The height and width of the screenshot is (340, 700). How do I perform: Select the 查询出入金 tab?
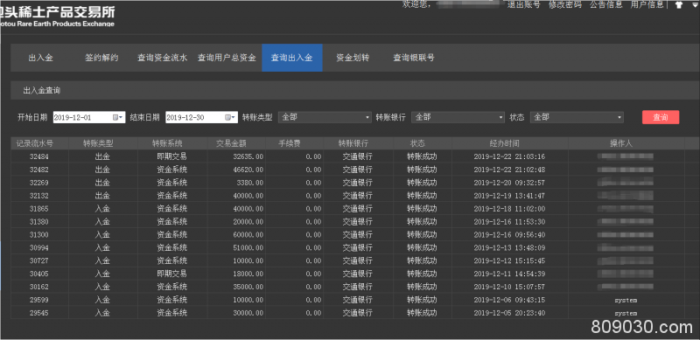pyautogui.click(x=292, y=58)
